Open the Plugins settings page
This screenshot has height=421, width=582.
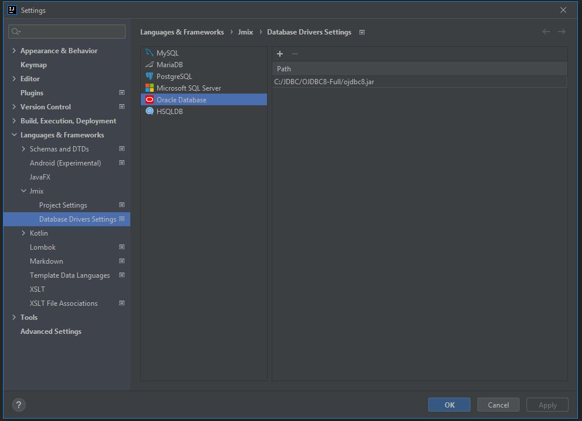[32, 93]
